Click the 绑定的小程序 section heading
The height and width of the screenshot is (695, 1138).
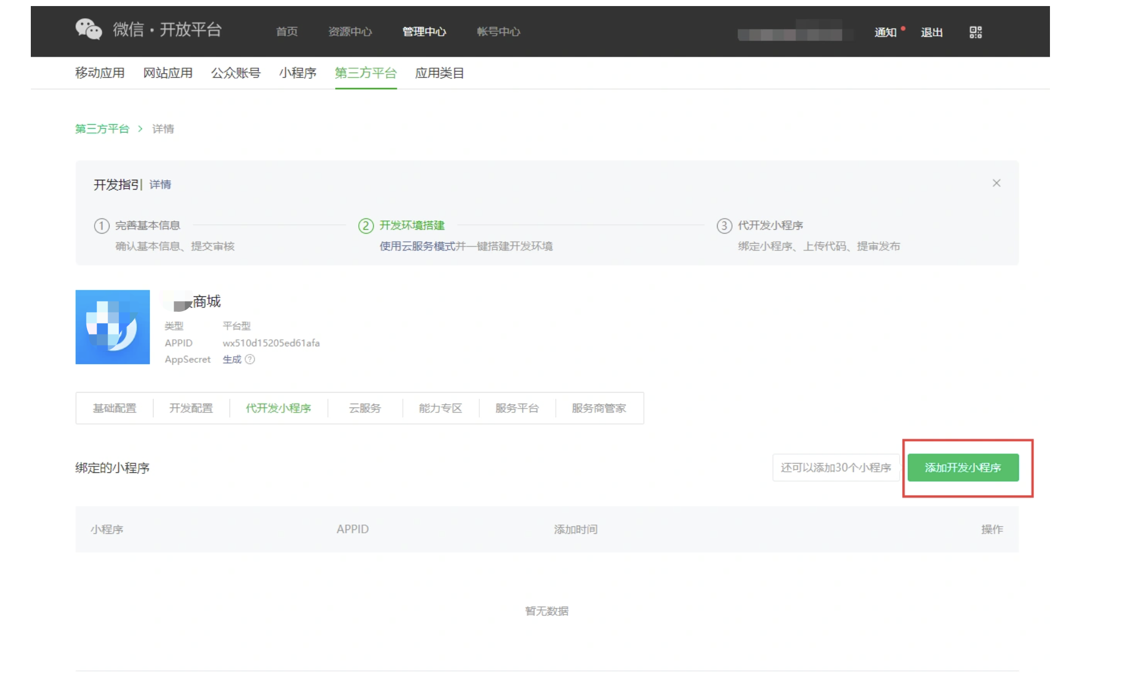tap(112, 468)
